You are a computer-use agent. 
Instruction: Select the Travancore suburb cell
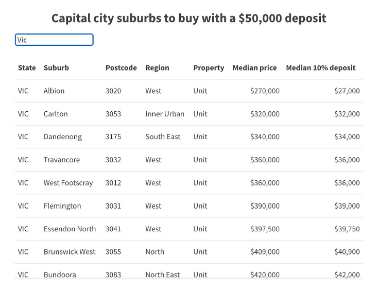click(x=61, y=160)
